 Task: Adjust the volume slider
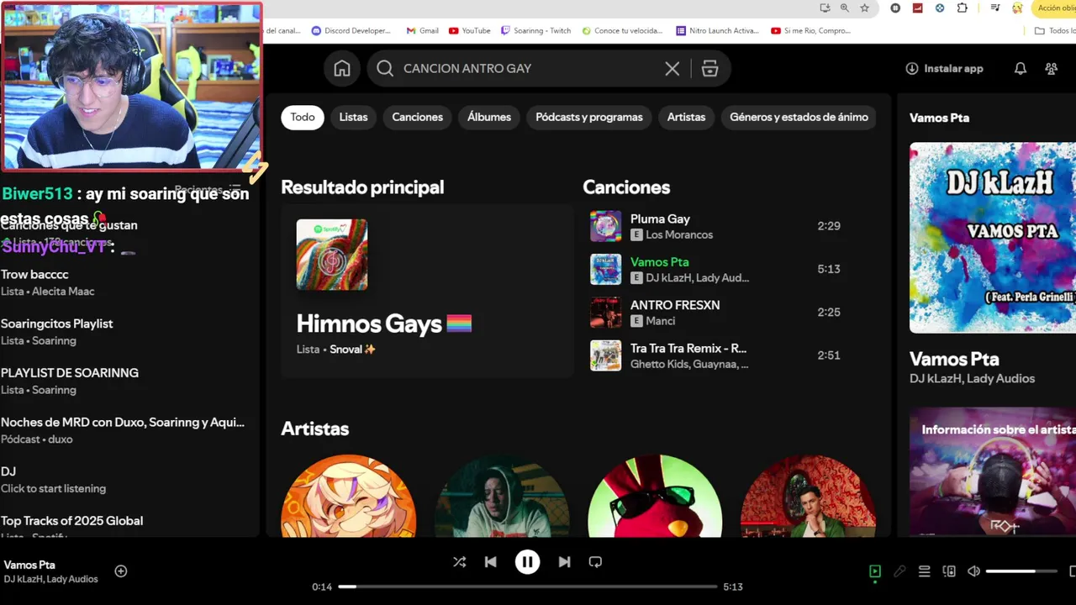pos(1021,571)
